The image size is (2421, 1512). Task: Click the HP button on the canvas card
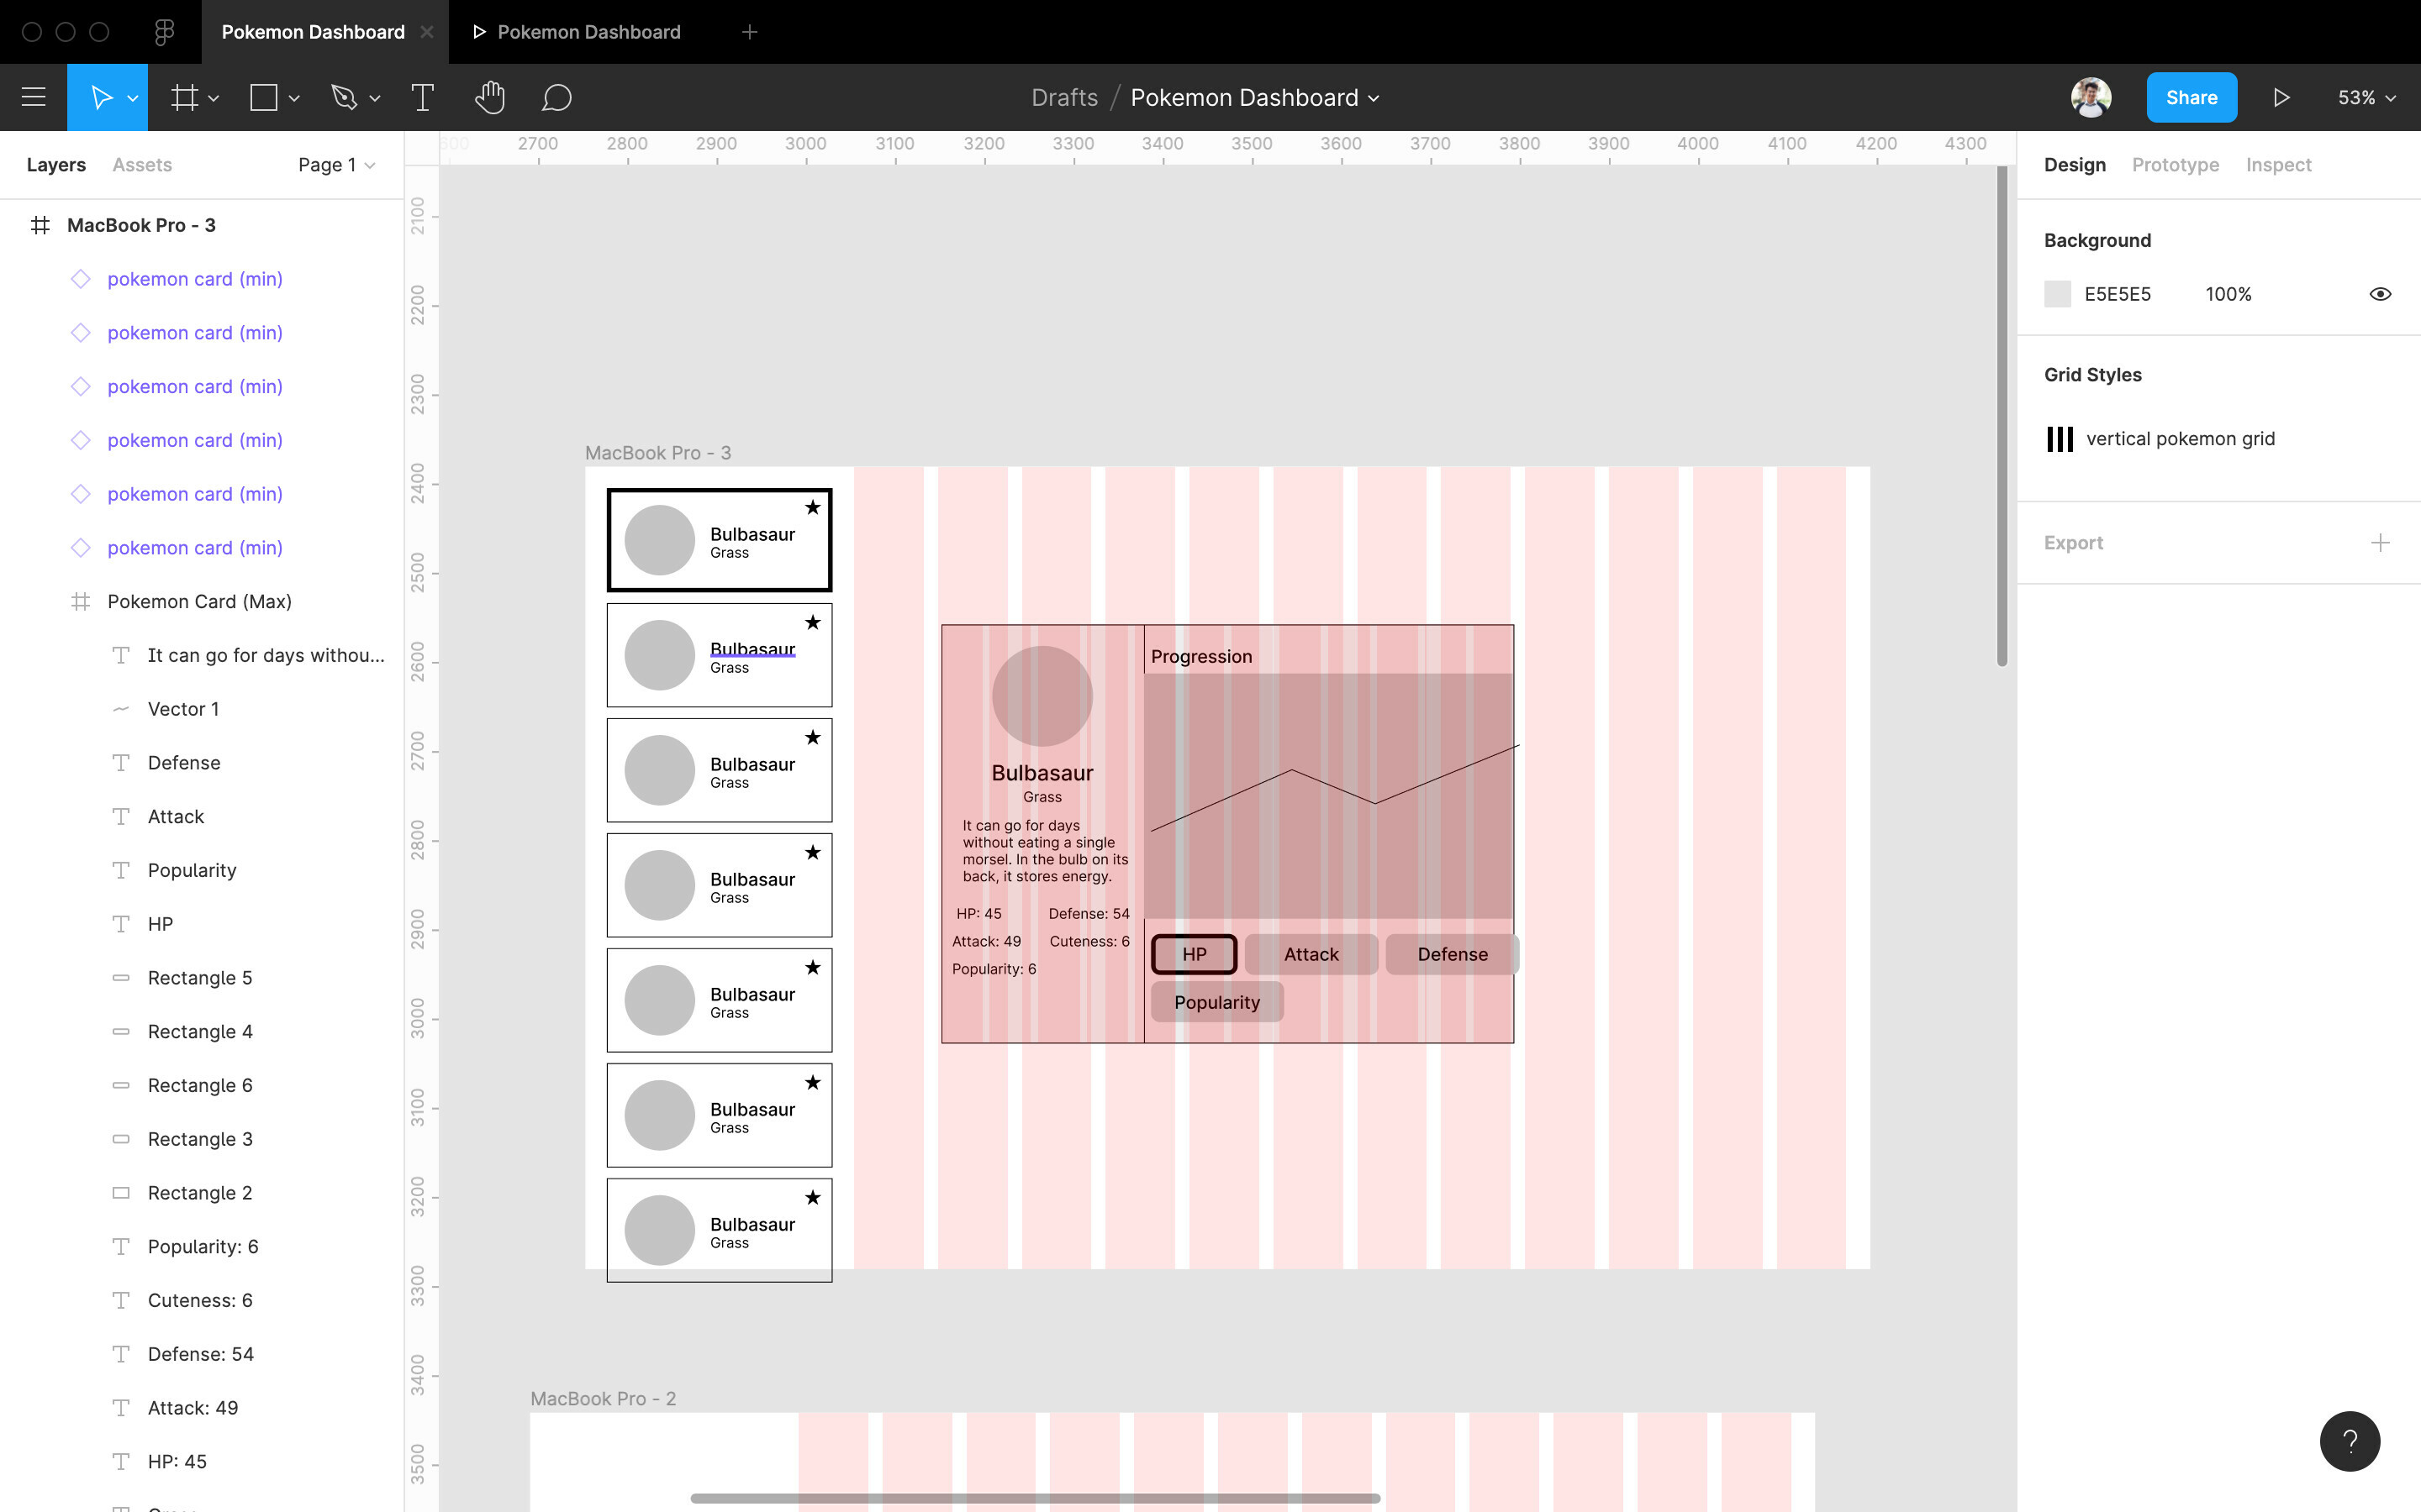coord(1194,954)
